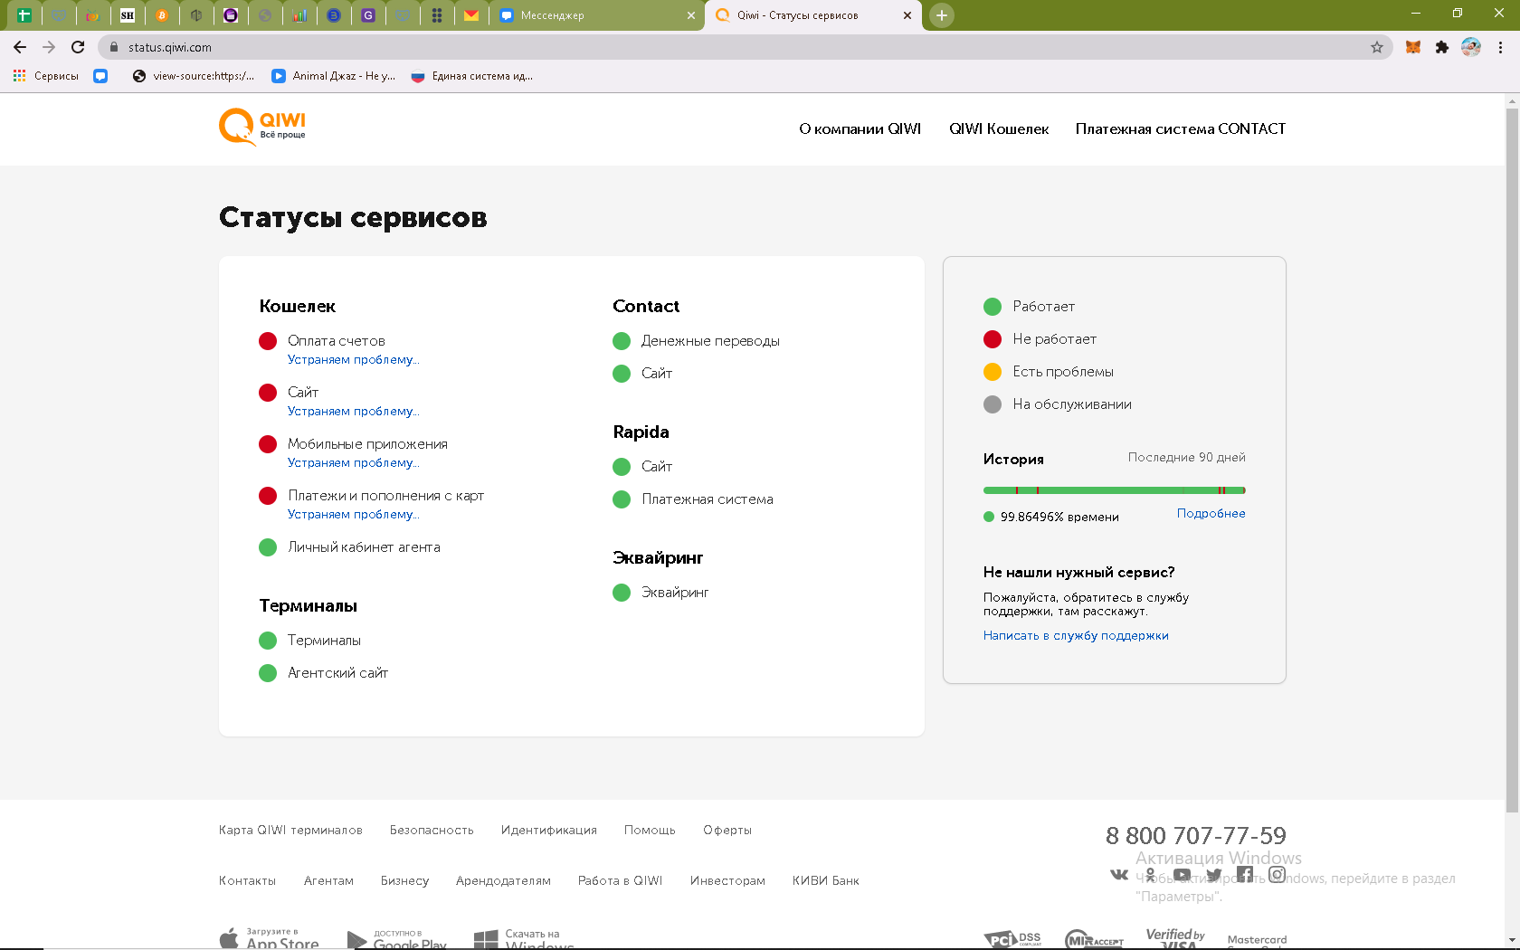This screenshot has width=1520, height=950.
Task: Open the Extensions puzzle menu
Action: (x=1442, y=47)
